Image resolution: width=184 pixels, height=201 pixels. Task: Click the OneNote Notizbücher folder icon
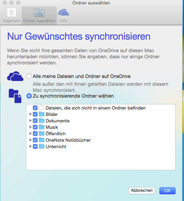[42, 140]
